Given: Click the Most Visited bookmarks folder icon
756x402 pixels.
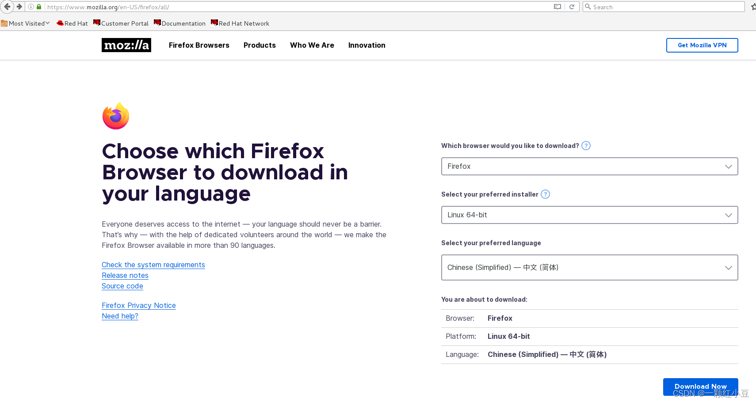Looking at the screenshot, I should click(x=4, y=23).
